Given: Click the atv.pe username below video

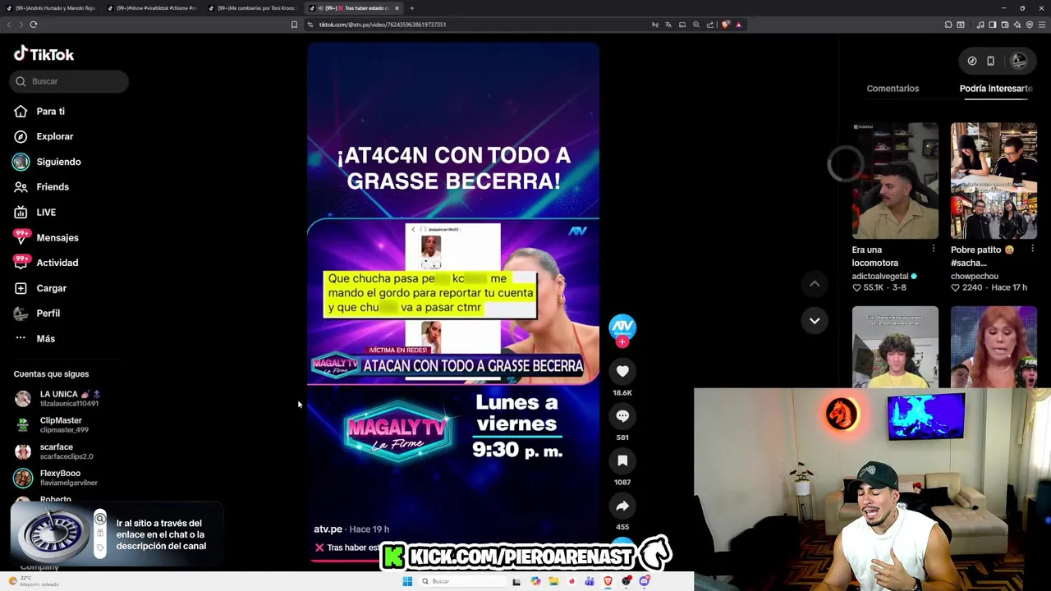Looking at the screenshot, I should [328, 529].
